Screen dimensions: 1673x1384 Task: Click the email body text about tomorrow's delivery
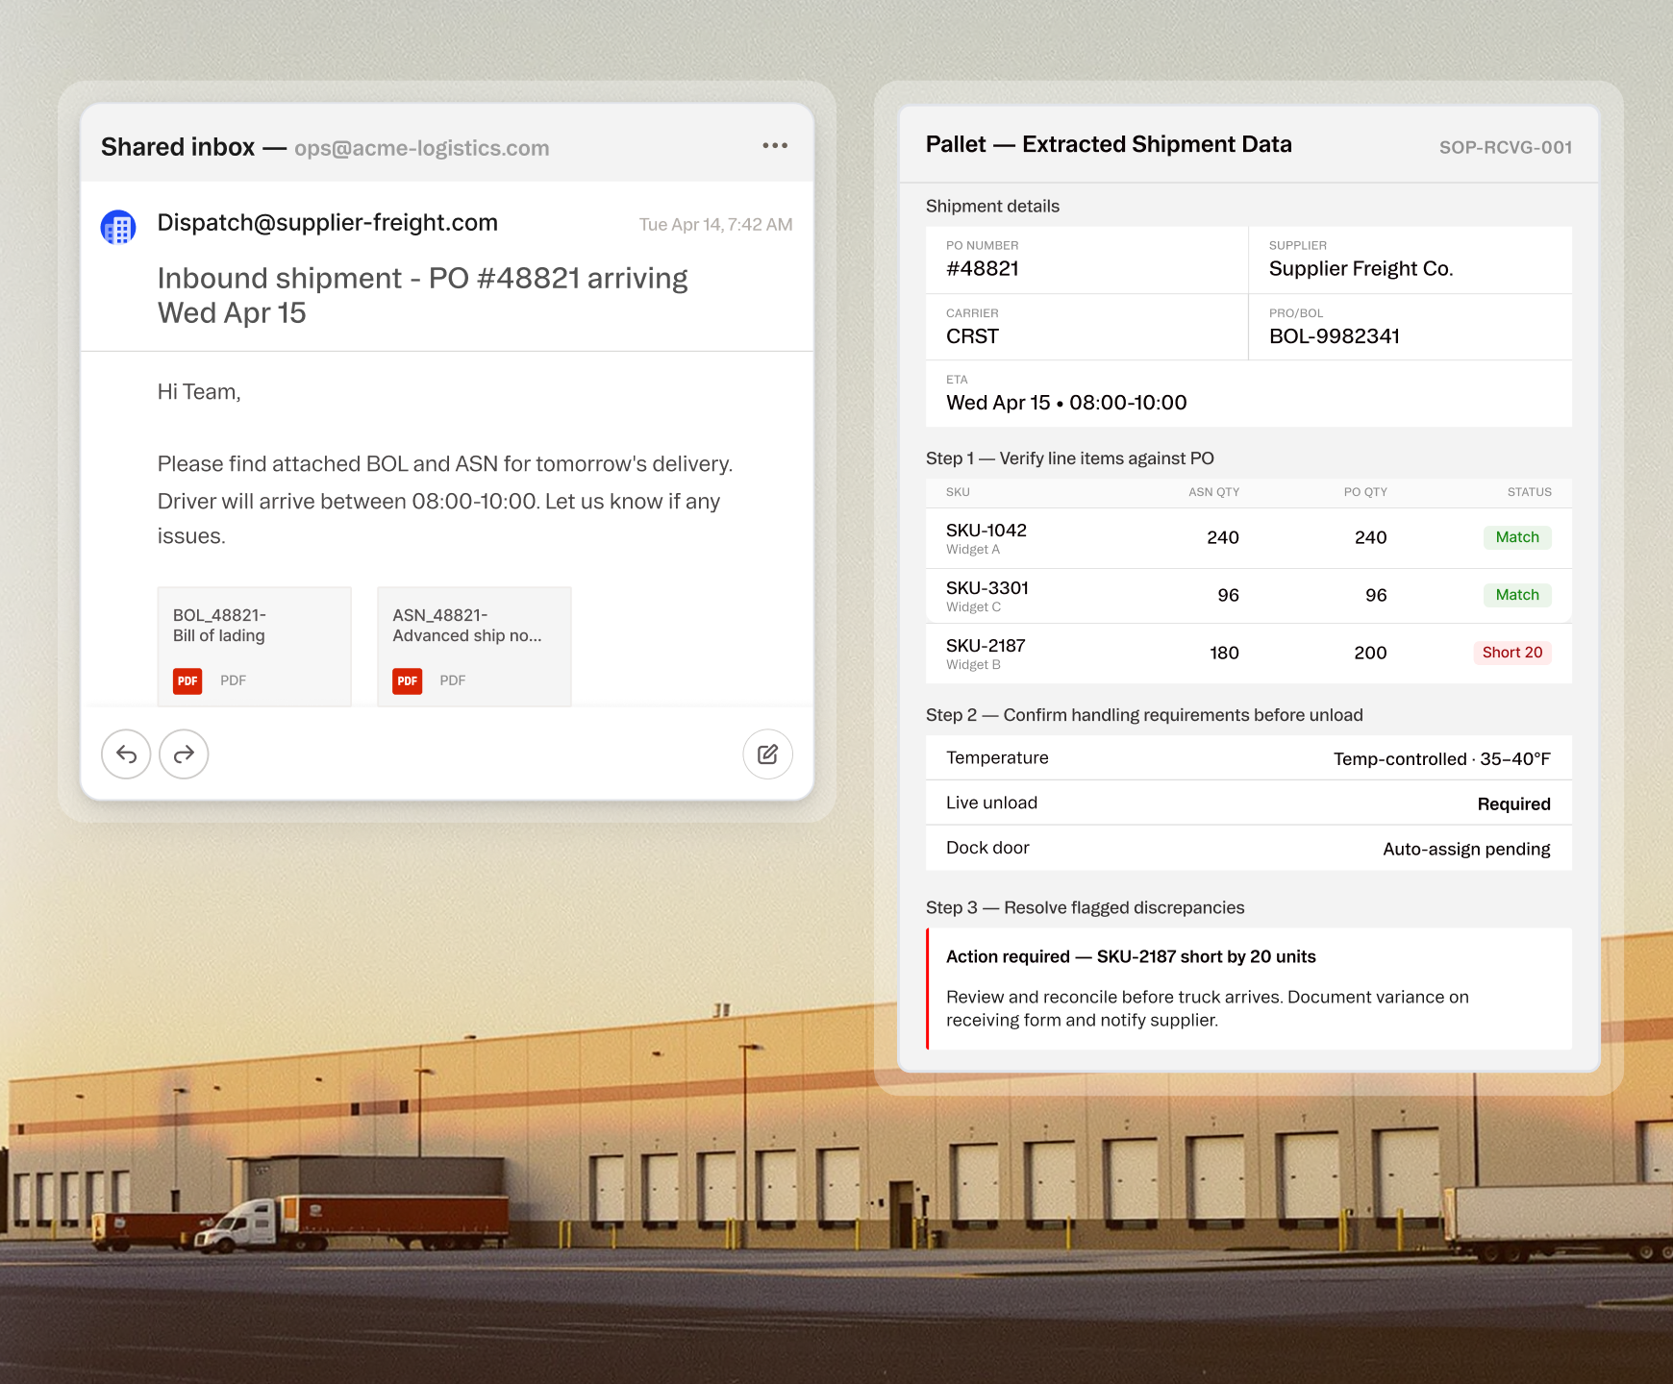[445, 500]
